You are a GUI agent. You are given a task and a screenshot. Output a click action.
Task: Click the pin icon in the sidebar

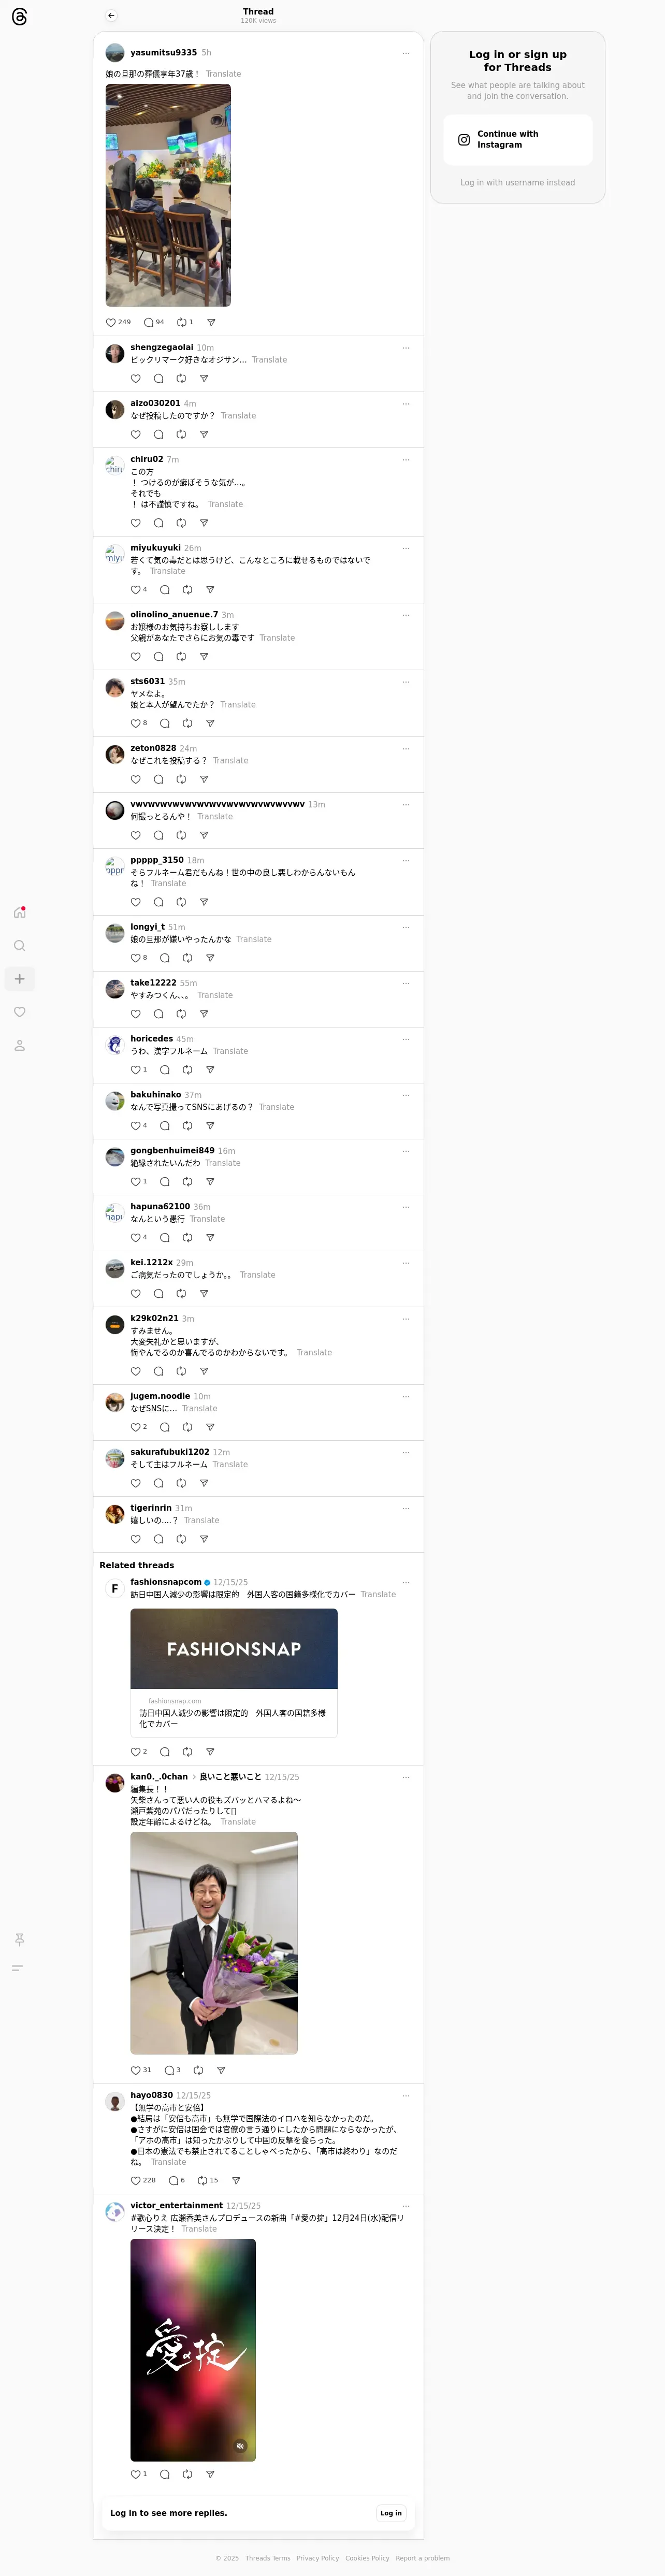click(x=19, y=1939)
